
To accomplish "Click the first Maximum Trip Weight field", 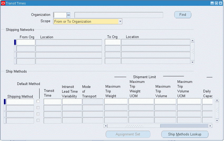I will pyautogui.click(x=116, y=101).
